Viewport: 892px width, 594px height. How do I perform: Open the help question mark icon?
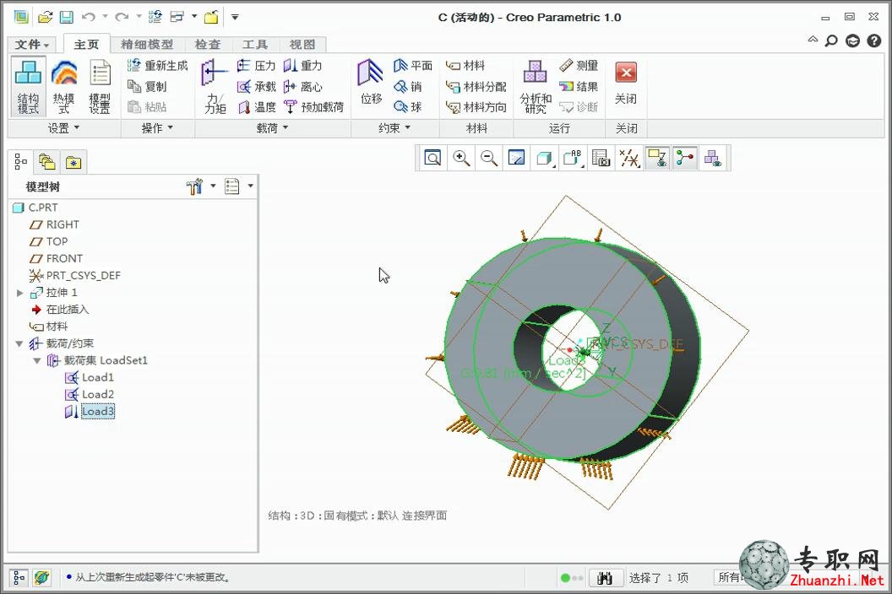(873, 41)
